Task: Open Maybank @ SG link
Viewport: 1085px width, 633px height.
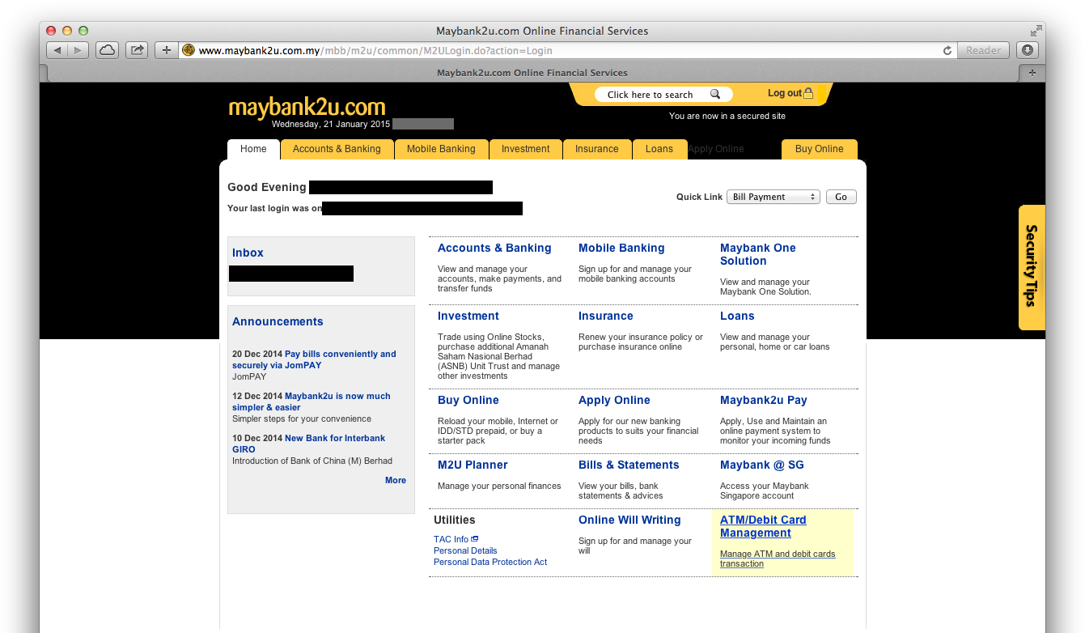Action: tap(762, 465)
